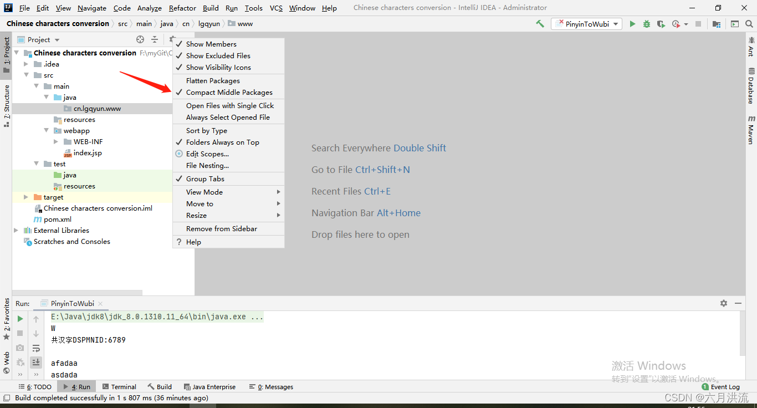Rerun program via Run panel play icon
Screen dimensions: 757x408
pos(20,319)
